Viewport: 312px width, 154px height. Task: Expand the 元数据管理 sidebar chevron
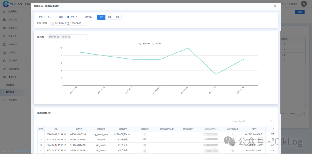[27, 69]
